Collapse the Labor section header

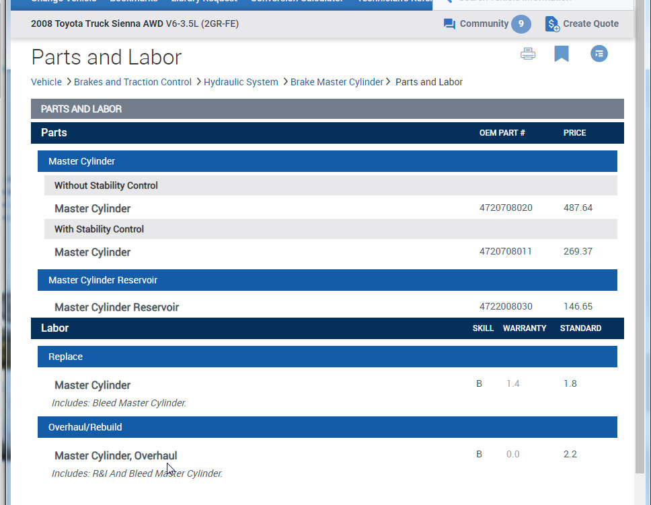(327, 328)
